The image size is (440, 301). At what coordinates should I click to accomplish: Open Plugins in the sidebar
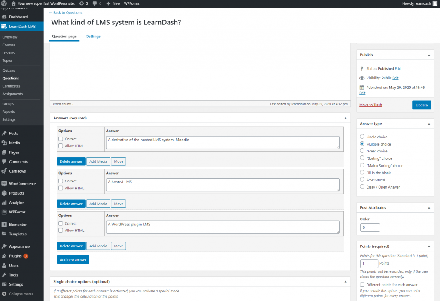click(15, 256)
